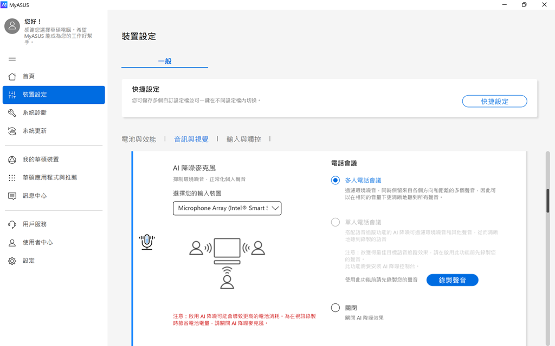Click the 快捷設定 button
This screenshot has height=346, width=555.
(x=494, y=101)
